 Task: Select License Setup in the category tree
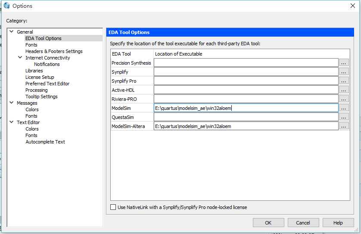click(40, 77)
